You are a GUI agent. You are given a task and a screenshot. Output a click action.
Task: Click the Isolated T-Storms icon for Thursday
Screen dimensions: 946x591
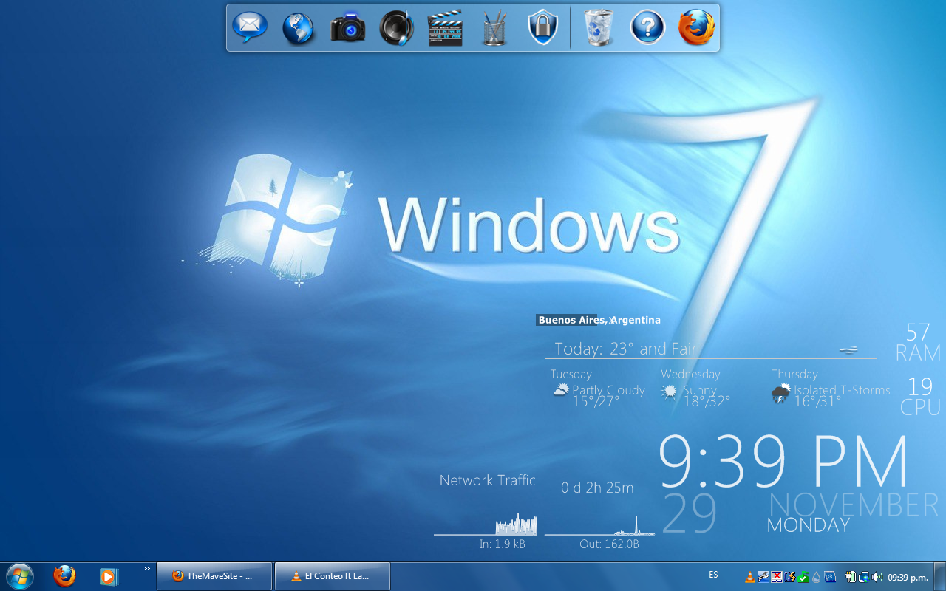(x=780, y=393)
